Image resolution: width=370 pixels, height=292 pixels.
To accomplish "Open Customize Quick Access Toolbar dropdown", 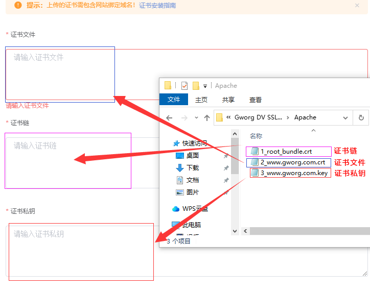I will pyautogui.click(x=205, y=86).
